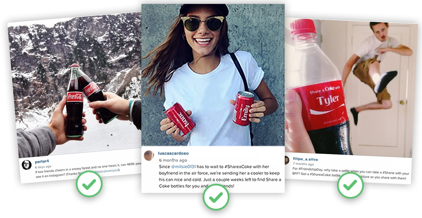Open luscascardoso's profile avatar

tap(149, 156)
